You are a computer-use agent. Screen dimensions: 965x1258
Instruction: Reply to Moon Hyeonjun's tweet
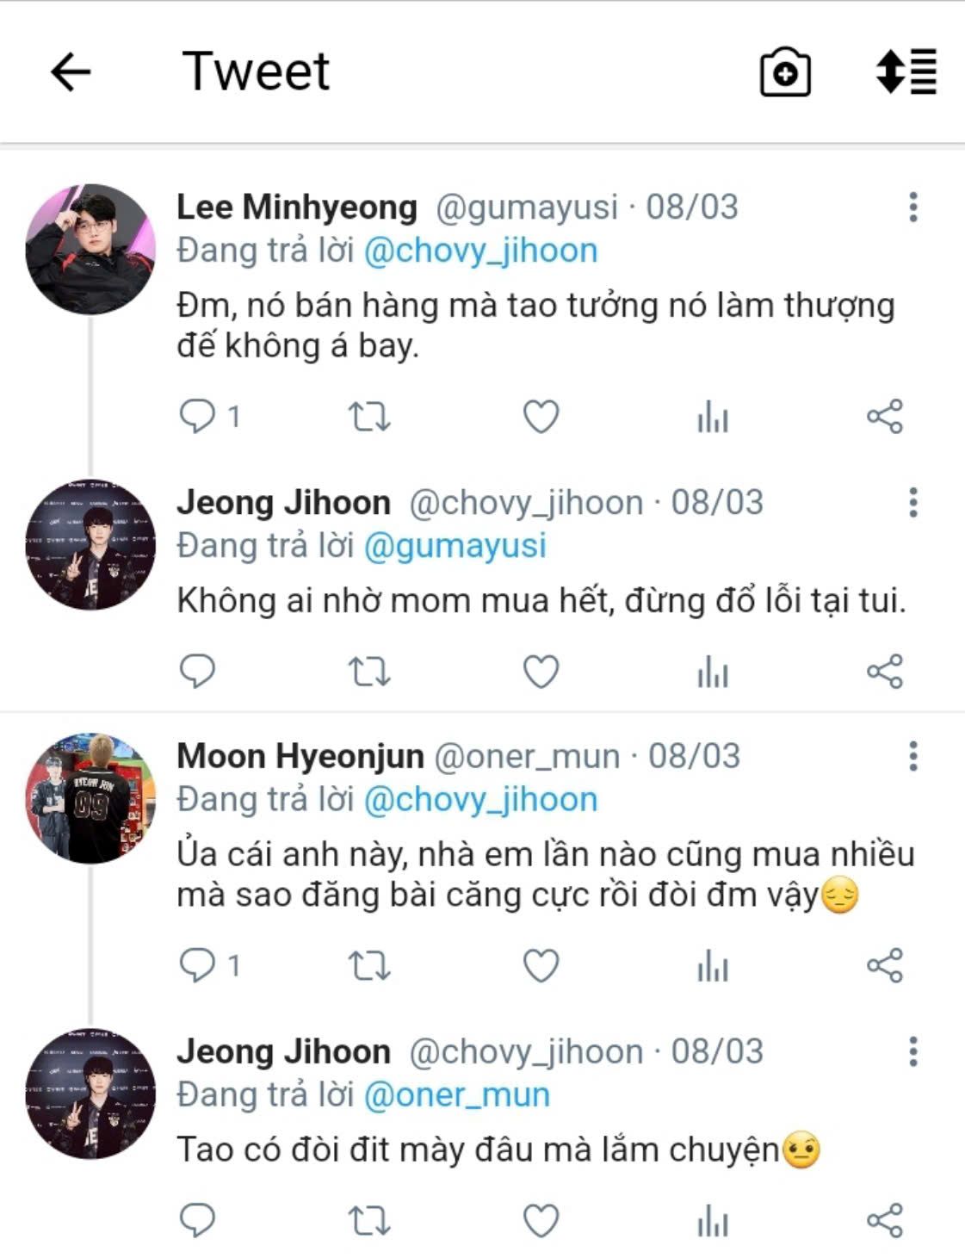click(x=197, y=965)
